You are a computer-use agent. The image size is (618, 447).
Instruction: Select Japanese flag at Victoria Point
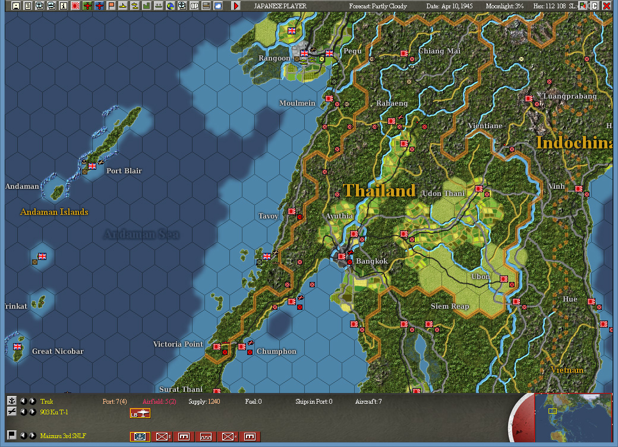click(217, 347)
